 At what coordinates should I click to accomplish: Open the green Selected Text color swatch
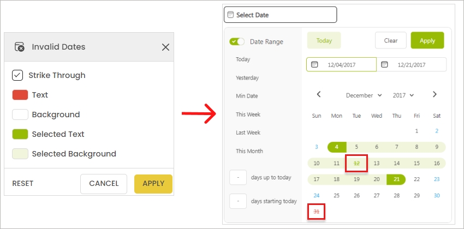coord(20,134)
